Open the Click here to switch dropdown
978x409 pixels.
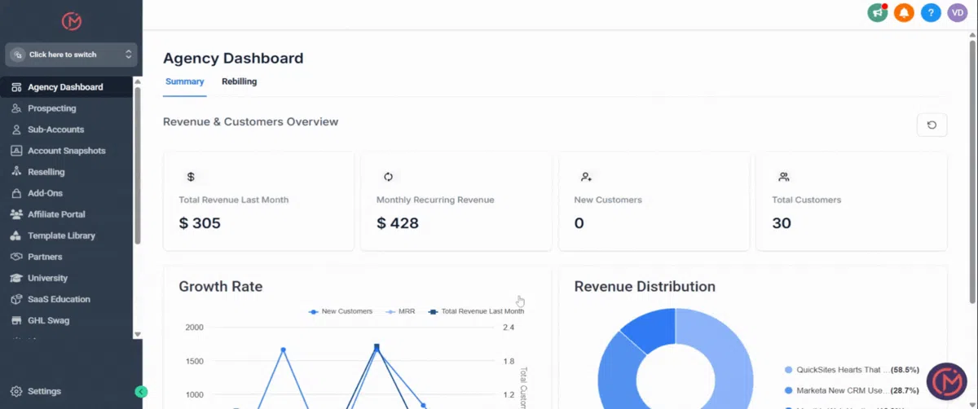(x=71, y=55)
